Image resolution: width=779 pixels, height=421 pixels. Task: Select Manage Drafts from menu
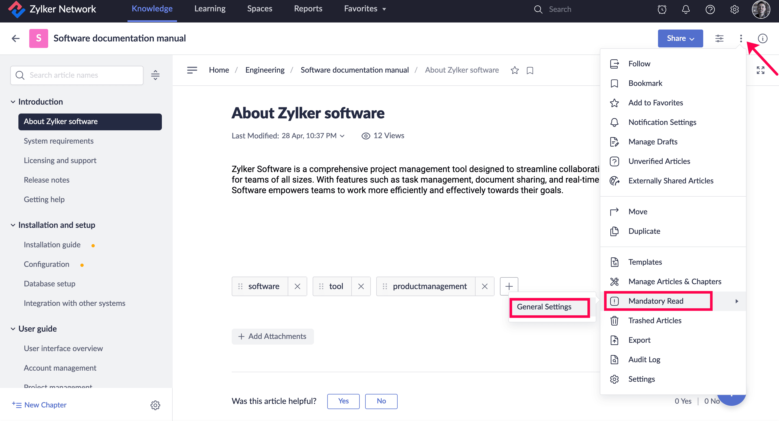click(x=653, y=142)
